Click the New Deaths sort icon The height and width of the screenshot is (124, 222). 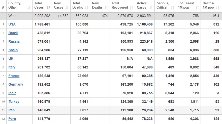pyautogui.click(x=106, y=8)
